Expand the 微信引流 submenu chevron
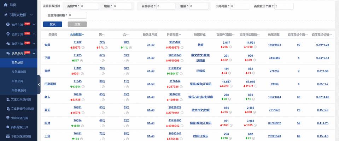The width and height of the screenshot is (339, 141). tap(34, 44)
